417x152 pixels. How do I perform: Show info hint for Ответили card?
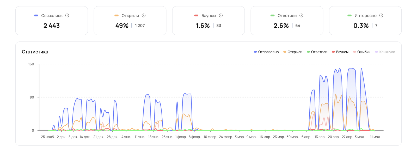tap(301, 16)
